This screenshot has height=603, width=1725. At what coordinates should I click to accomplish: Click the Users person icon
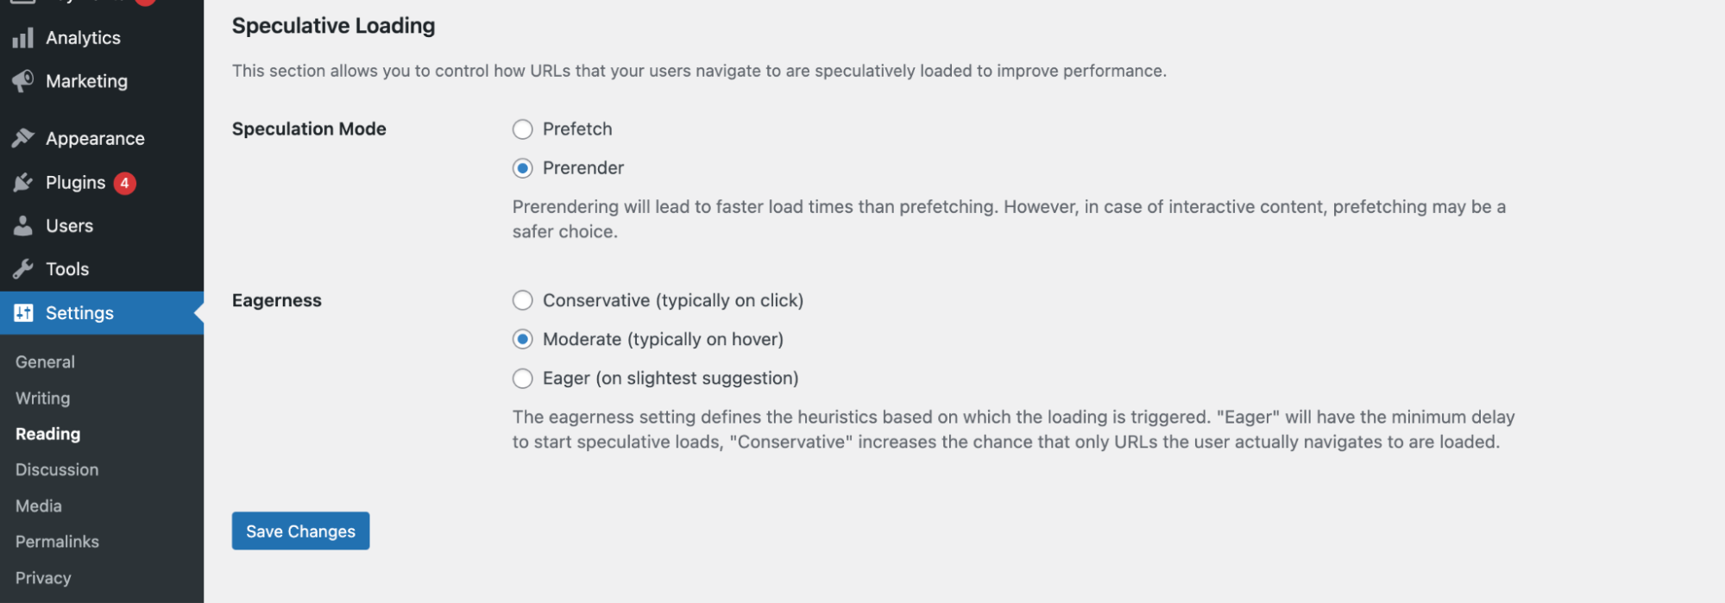point(23,226)
